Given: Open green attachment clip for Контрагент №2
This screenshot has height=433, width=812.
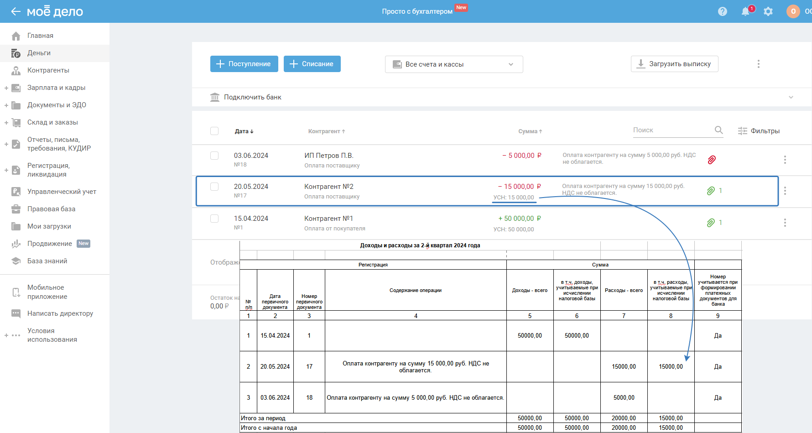Looking at the screenshot, I should pos(711,191).
